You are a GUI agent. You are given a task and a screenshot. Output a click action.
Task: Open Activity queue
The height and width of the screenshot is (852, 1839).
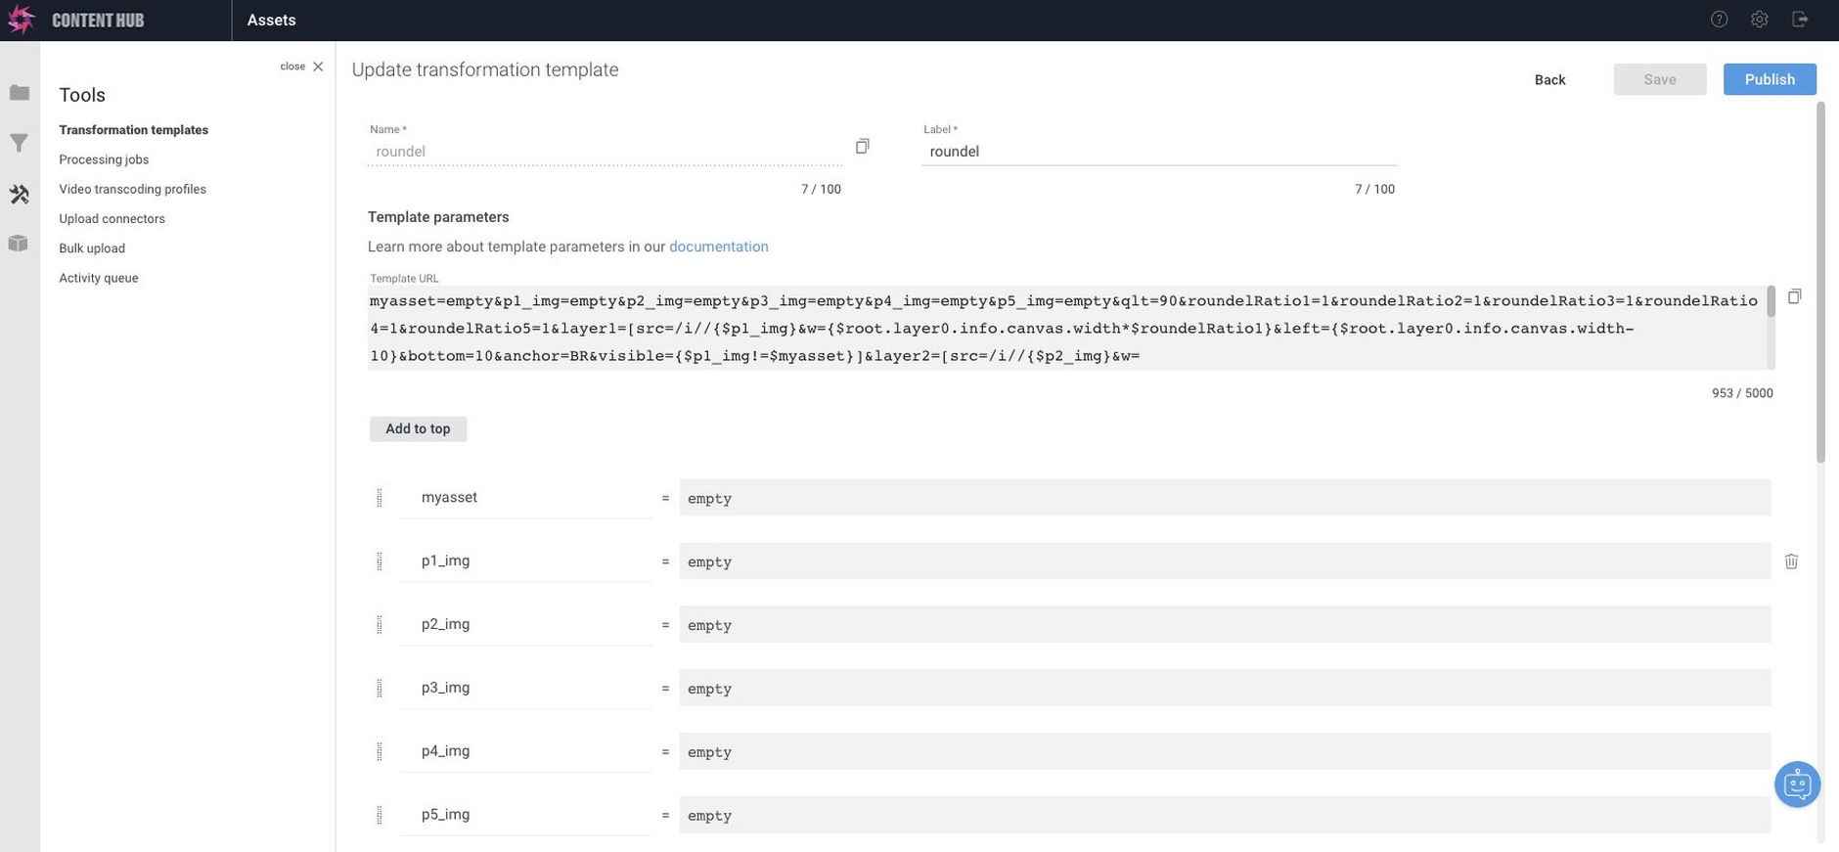98,278
